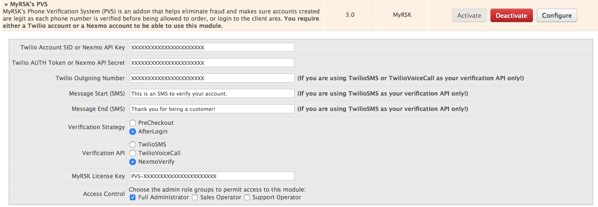Click the MyRSK's PVS module title
598x207 pixels.
28,4
